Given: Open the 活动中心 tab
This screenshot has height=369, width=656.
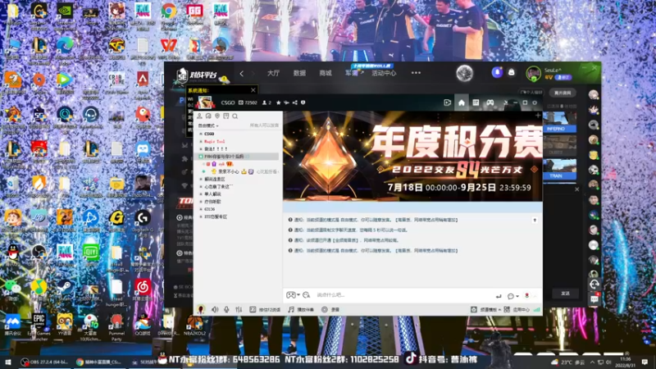Looking at the screenshot, I should pyautogui.click(x=384, y=73).
